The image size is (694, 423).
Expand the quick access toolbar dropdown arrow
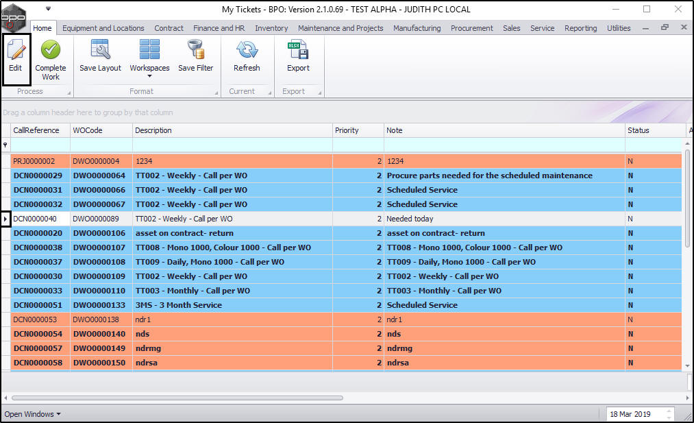pyautogui.click(x=48, y=9)
